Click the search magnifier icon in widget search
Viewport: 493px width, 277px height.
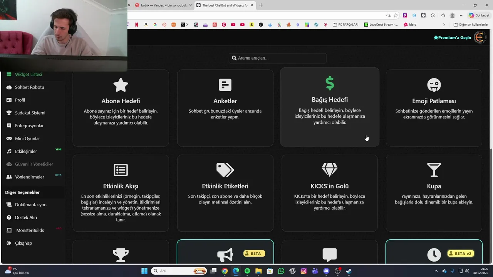[234, 58]
